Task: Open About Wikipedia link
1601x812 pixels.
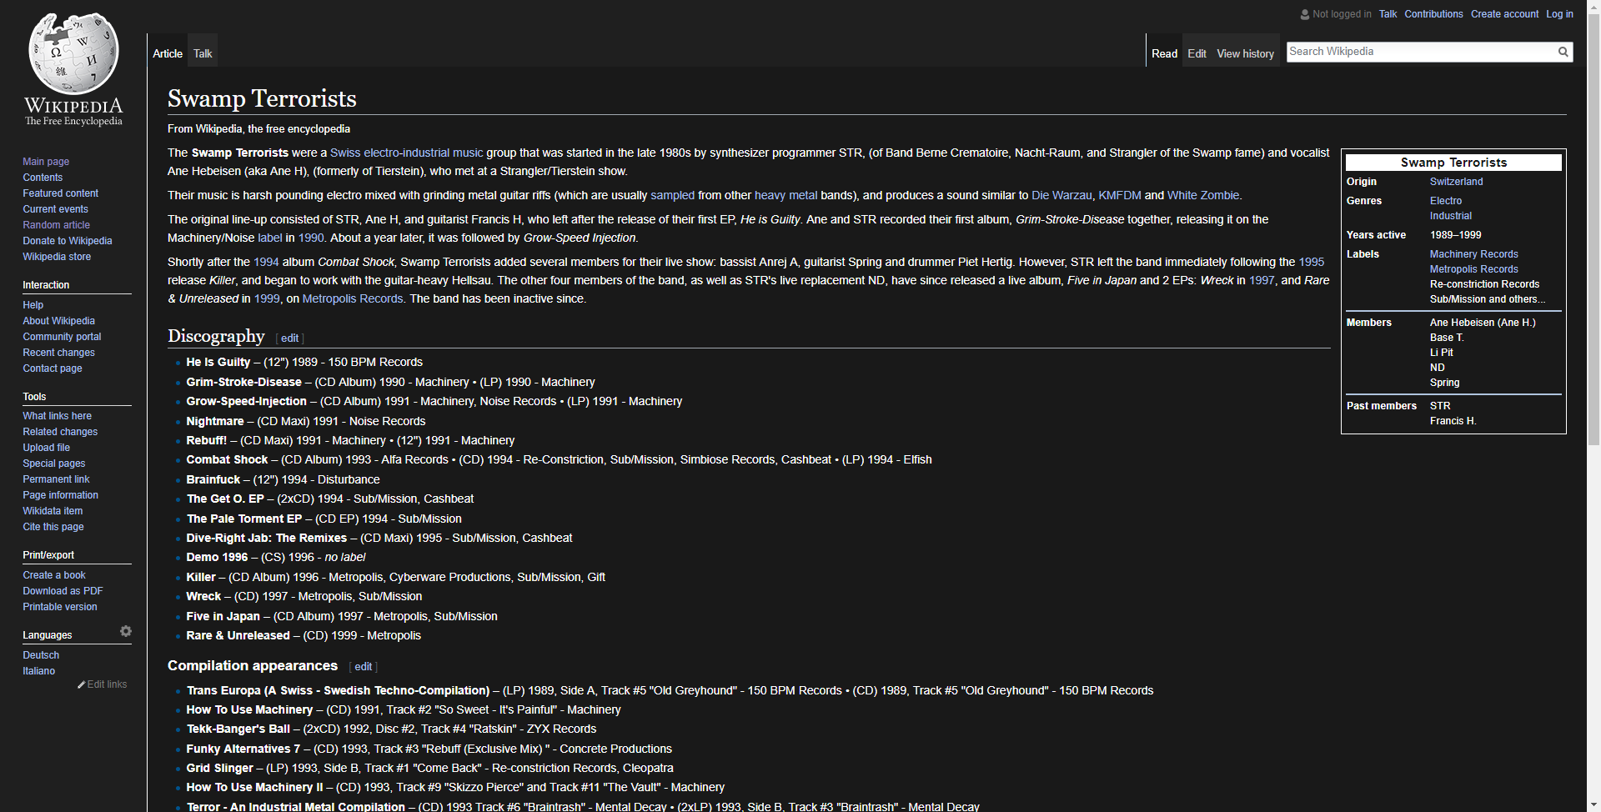Action: [58, 321]
